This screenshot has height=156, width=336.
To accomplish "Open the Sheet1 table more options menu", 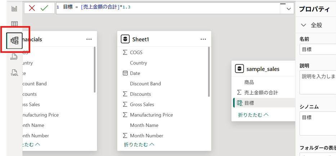I will (203, 39).
